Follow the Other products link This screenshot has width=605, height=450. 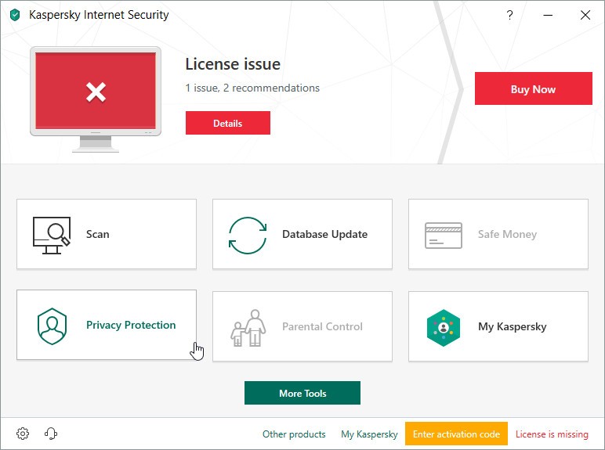pyautogui.click(x=294, y=434)
